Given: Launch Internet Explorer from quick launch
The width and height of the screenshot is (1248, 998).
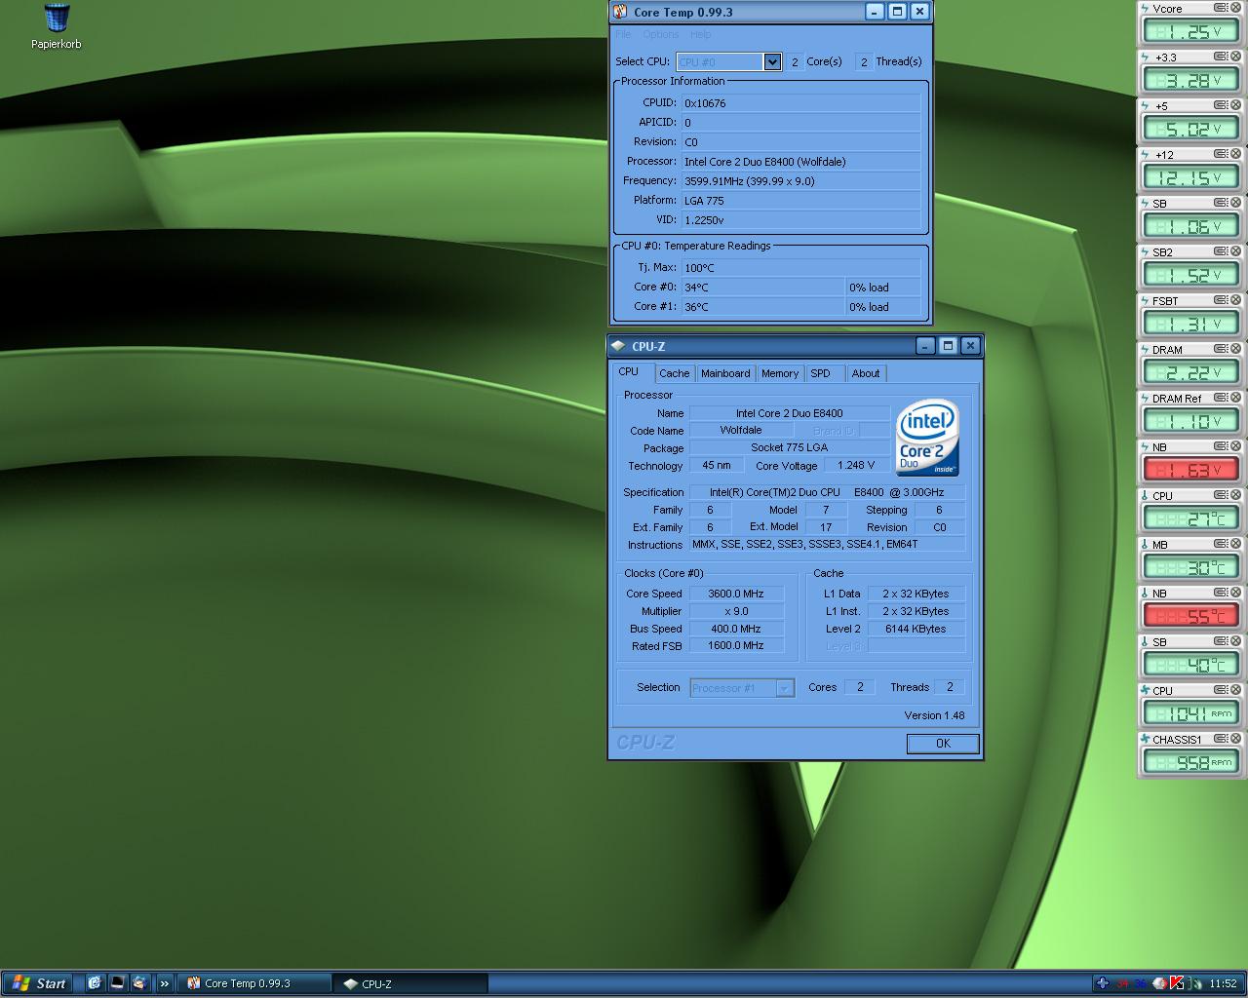Looking at the screenshot, I should [95, 982].
